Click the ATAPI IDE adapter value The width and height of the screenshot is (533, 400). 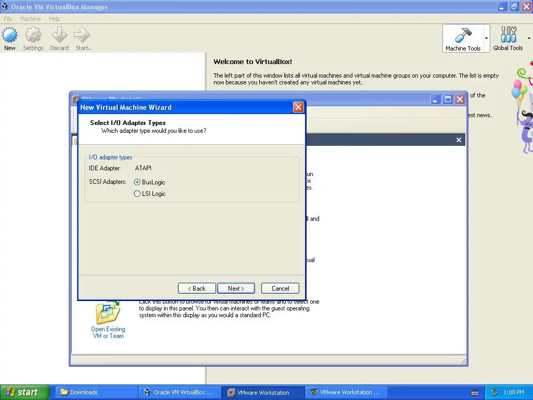pos(143,168)
